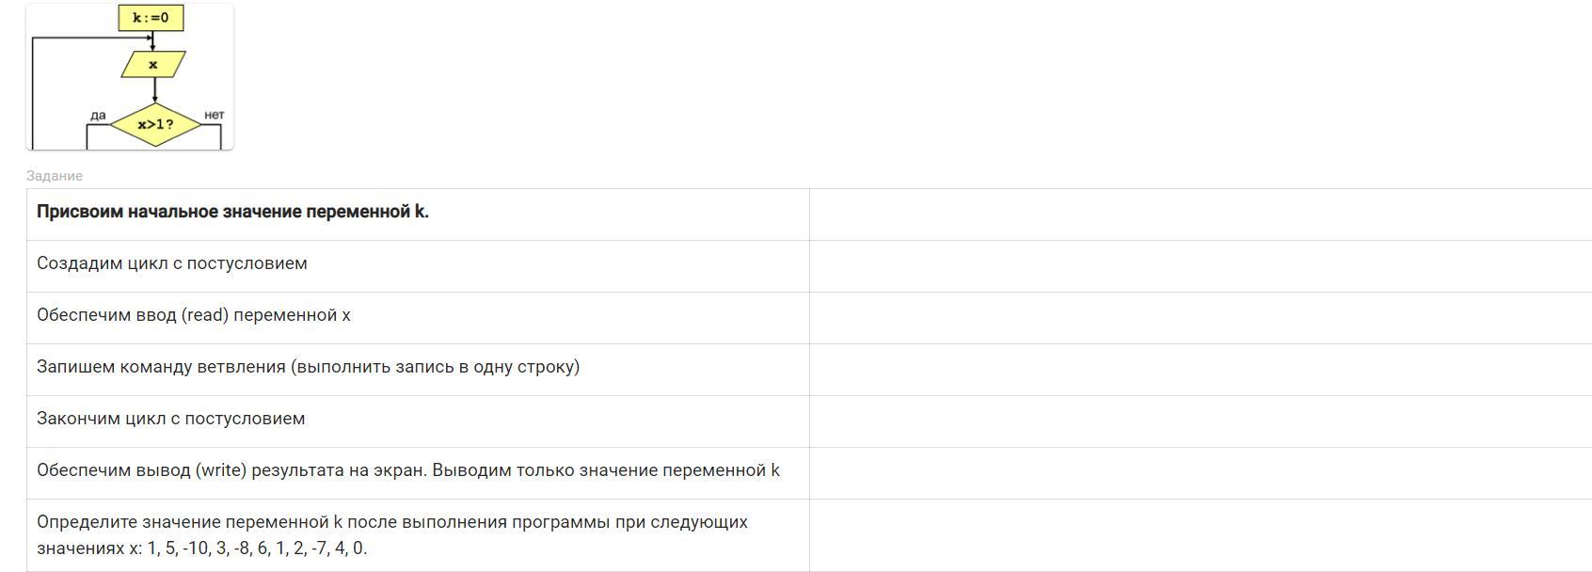The width and height of the screenshot is (1592, 572).
Task: Click the k:=0 block in flowchart
Action: (151, 18)
